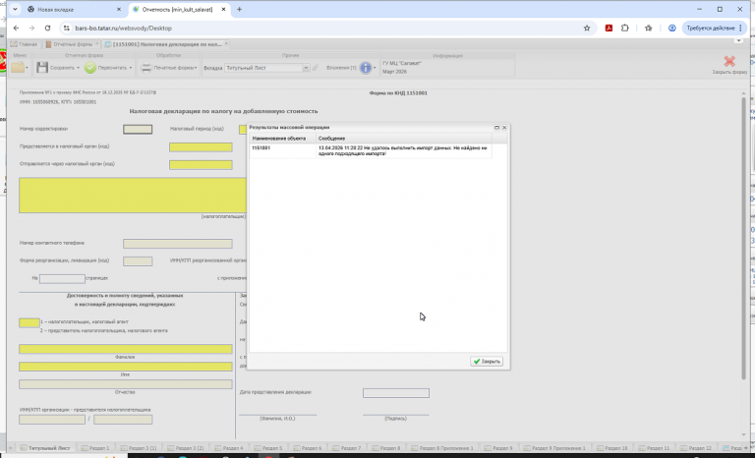
Task: Maximize the results dialog window
Action: click(x=496, y=128)
